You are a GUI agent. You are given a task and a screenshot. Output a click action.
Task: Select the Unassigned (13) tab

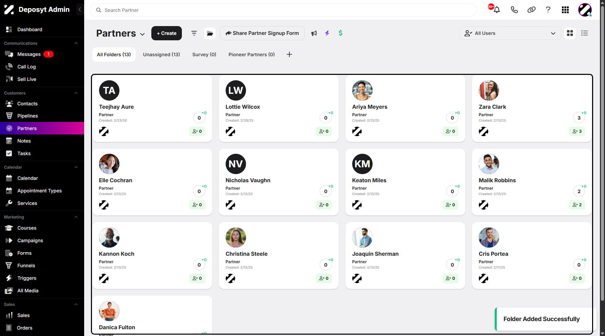[162, 55]
